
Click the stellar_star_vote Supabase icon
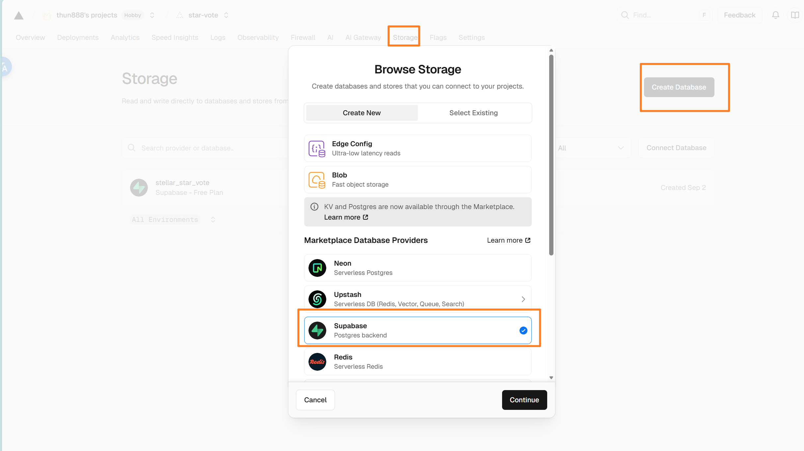click(139, 188)
